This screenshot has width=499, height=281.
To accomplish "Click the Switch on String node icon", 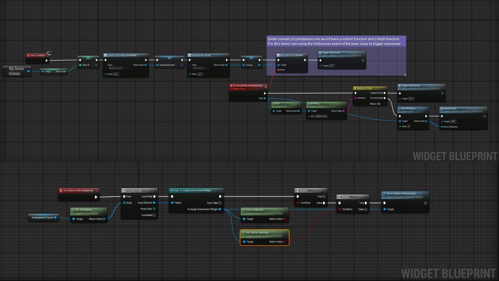I will tap(355, 88).
